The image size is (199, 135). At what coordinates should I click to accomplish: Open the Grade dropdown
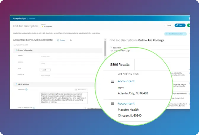click(x=45, y=70)
